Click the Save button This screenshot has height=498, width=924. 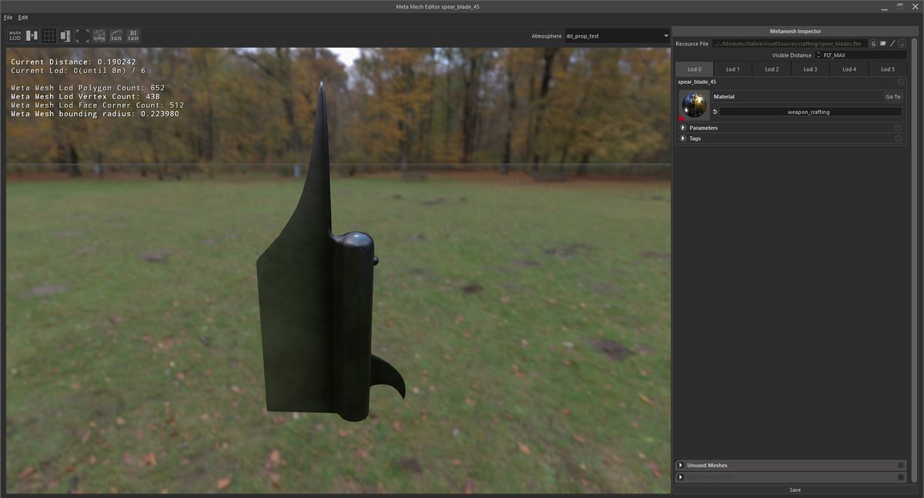(795, 490)
